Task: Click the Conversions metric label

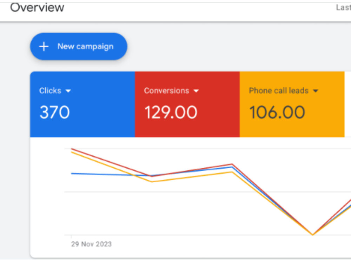Action: (166, 90)
